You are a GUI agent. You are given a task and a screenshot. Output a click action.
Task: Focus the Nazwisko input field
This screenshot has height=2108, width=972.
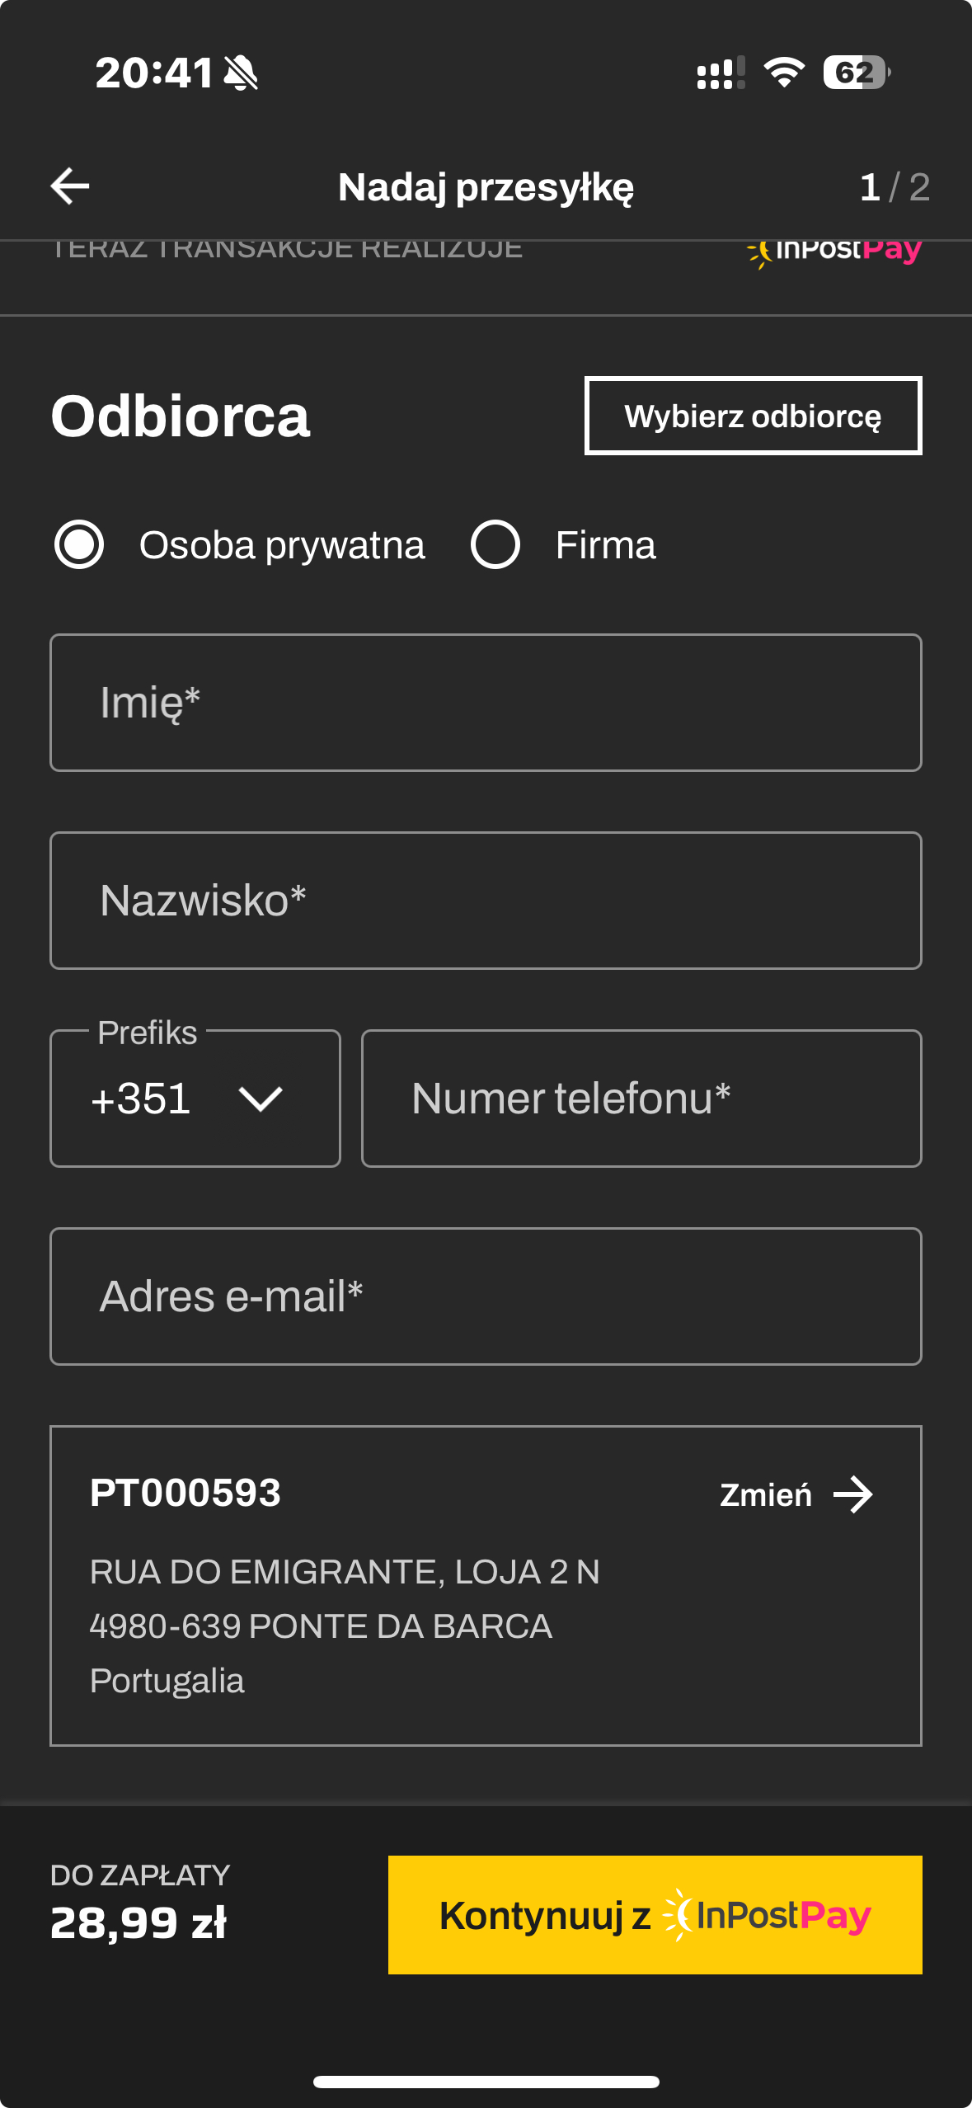(486, 901)
